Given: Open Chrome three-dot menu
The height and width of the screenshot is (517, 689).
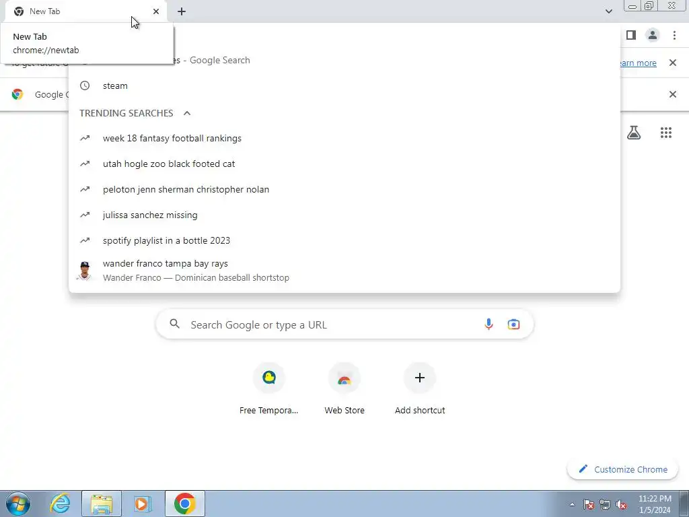Looking at the screenshot, I should coord(674,35).
